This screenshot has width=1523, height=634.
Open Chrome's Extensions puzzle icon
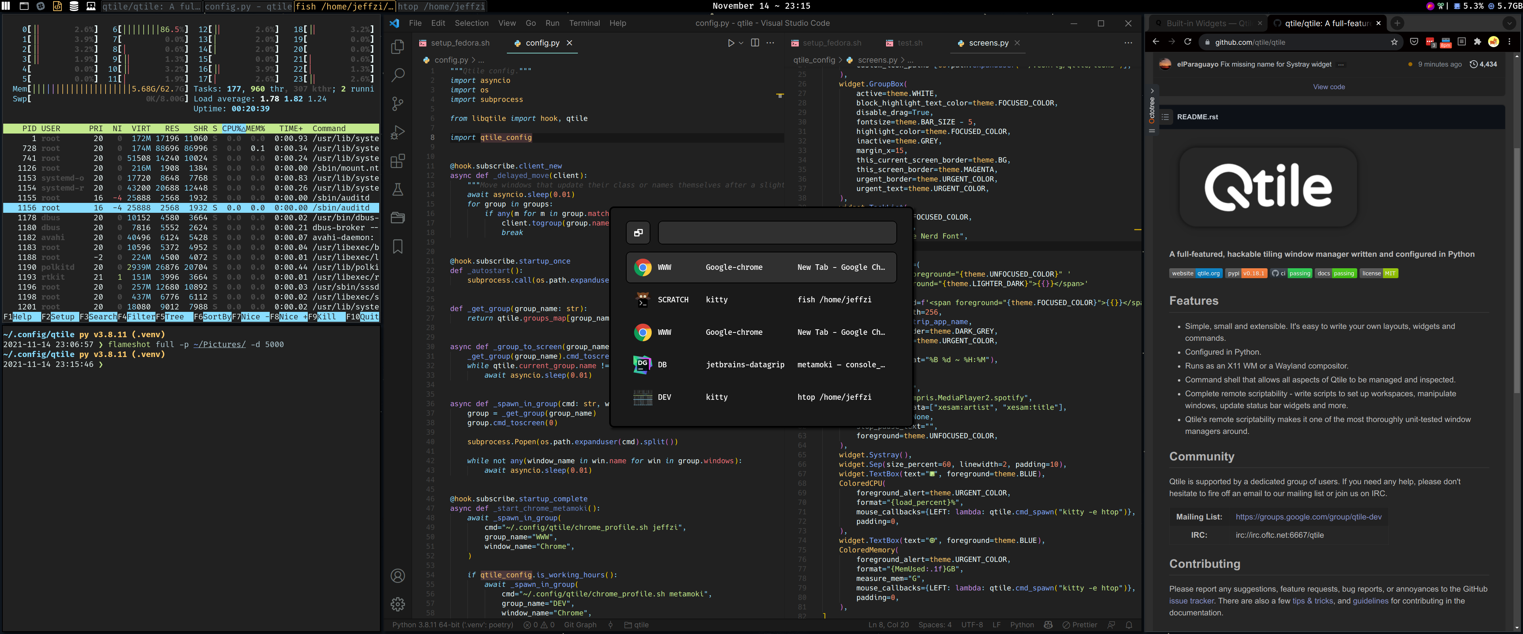[x=1477, y=42]
